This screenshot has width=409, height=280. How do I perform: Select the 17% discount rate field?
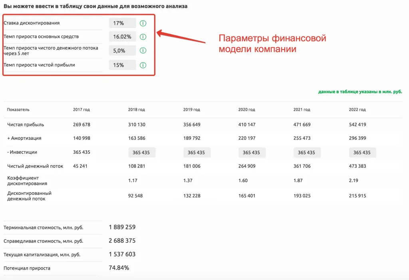(122, 23)
